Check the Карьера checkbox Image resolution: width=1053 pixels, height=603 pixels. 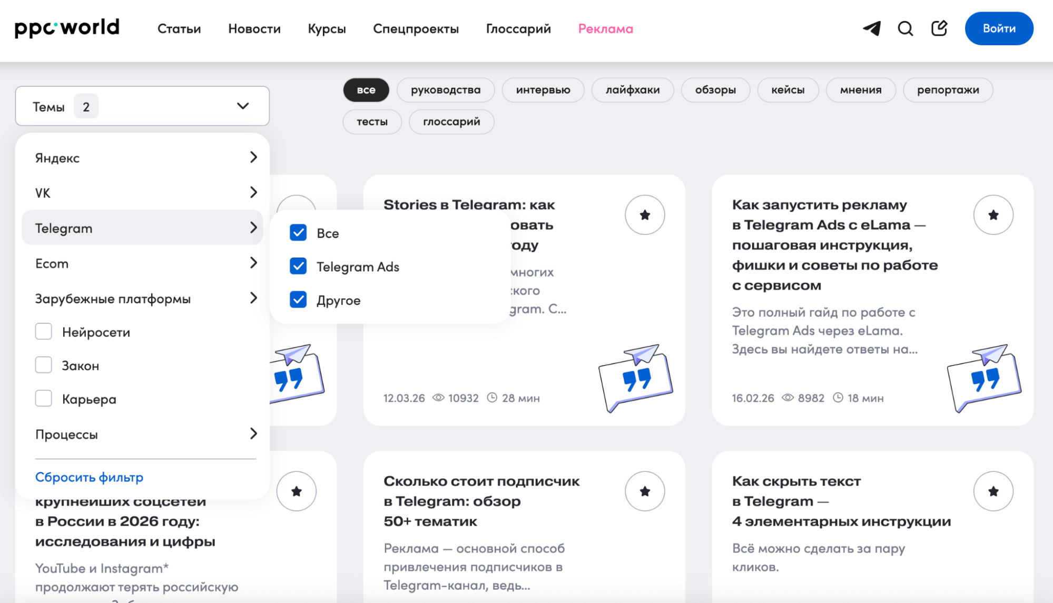click(43, 399)
